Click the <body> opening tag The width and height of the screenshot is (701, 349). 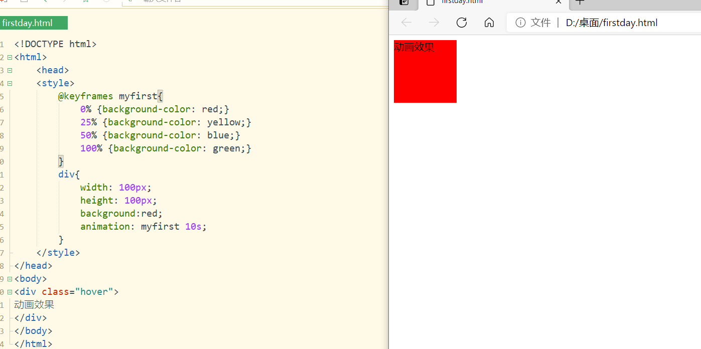pos(31,279)
